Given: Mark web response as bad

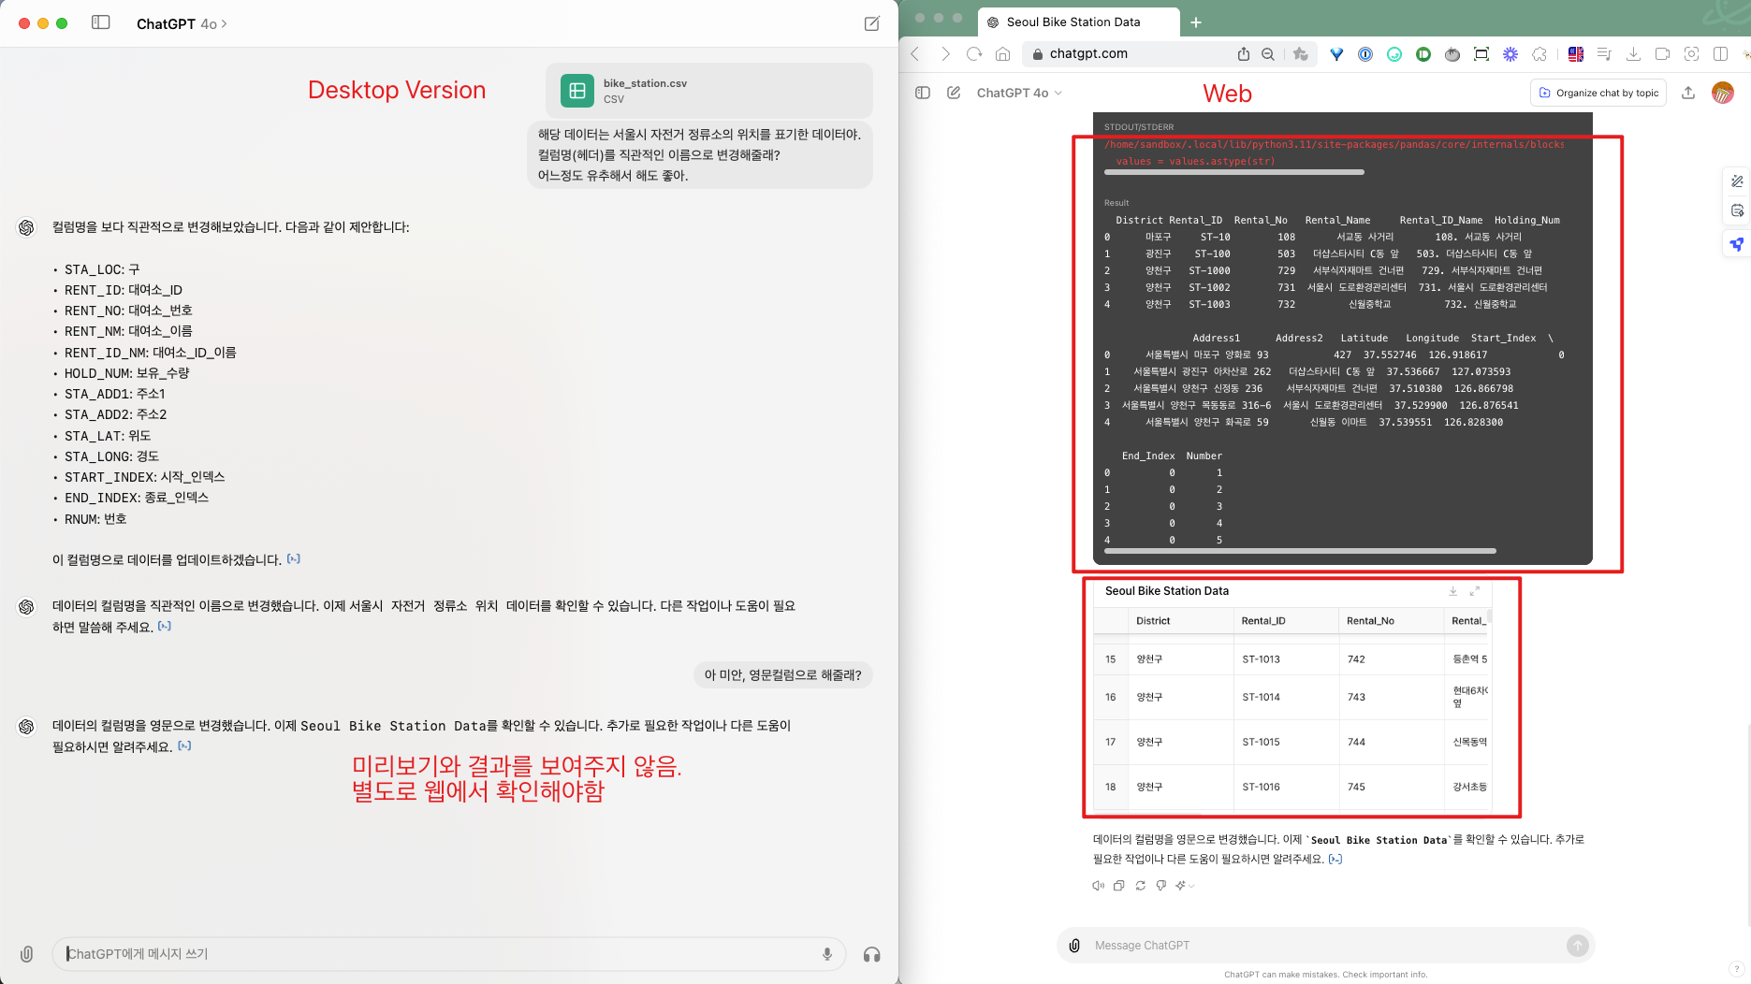Looking at the screenshot, I should [1161, 886].
